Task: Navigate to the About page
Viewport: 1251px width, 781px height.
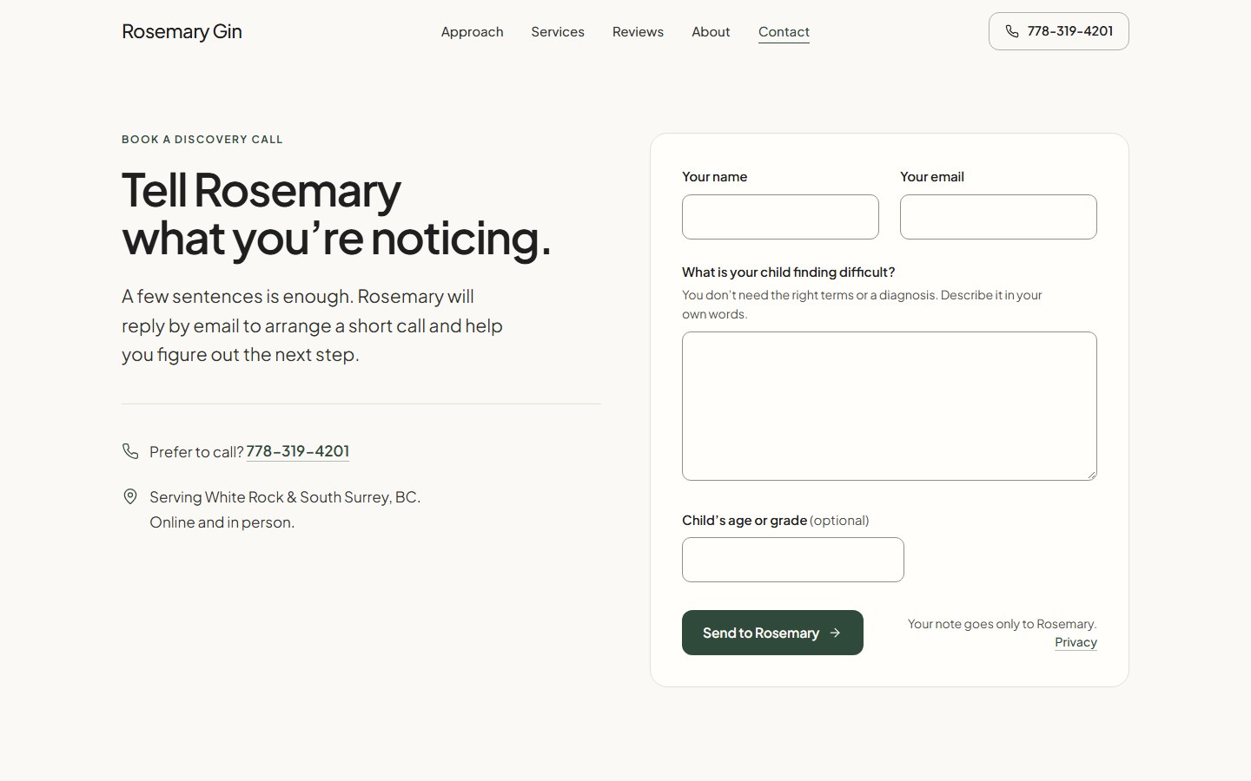Action: pyautogui.click(x=711, y=32)
